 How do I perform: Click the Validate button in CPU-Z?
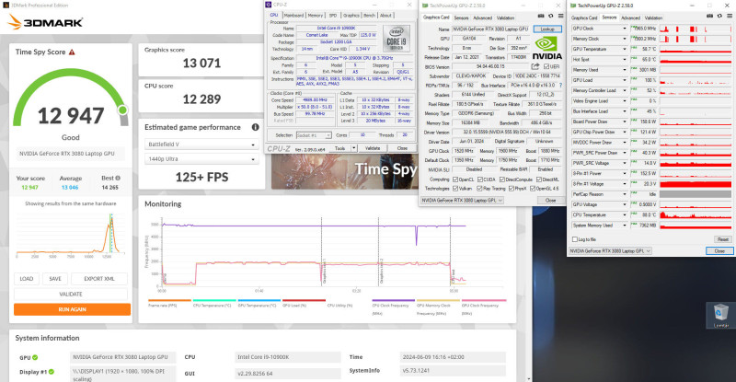coord(373,148)
